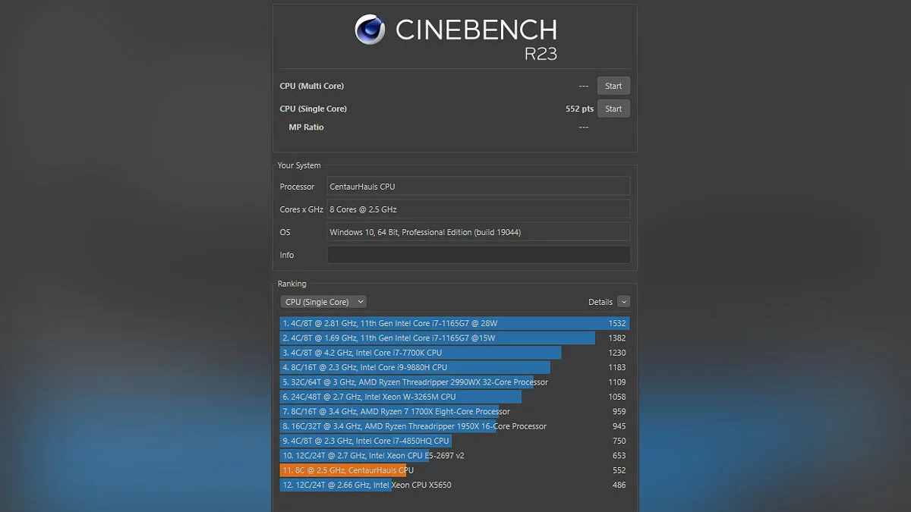Start the CPU Single Core test
The width and height of the screenshot is (911, 512).
[x=613, y=108]
